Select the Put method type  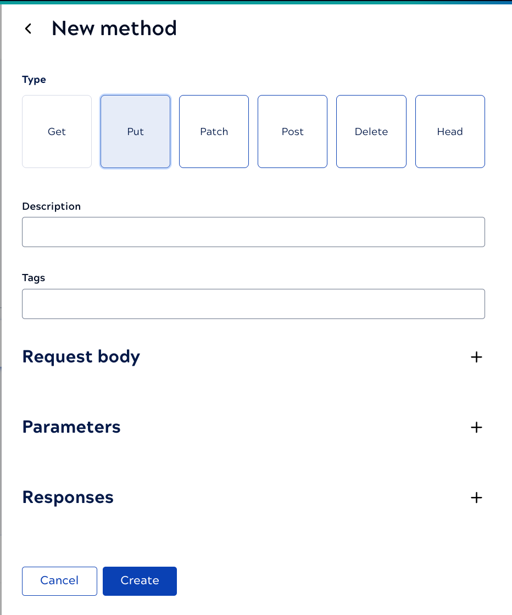coord(135,131)
